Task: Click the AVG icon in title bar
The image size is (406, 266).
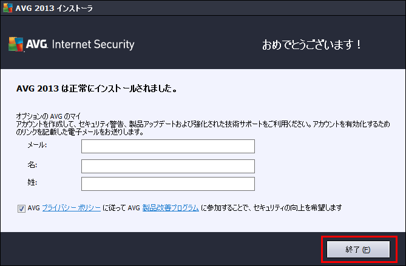Action: pyautogui.click(x=7, y=8)
